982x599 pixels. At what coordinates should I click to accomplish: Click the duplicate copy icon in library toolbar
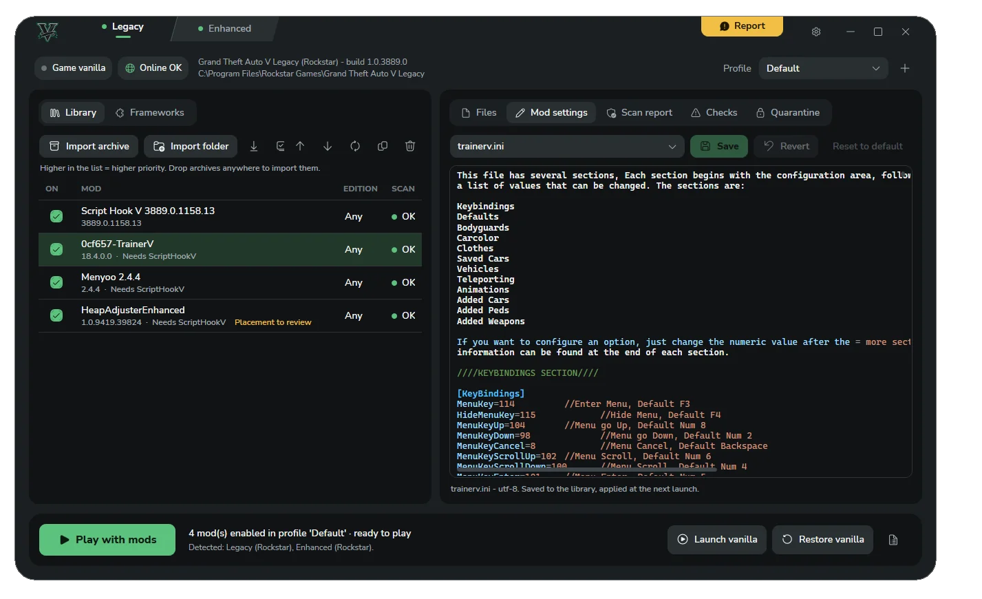click(383, 146)
